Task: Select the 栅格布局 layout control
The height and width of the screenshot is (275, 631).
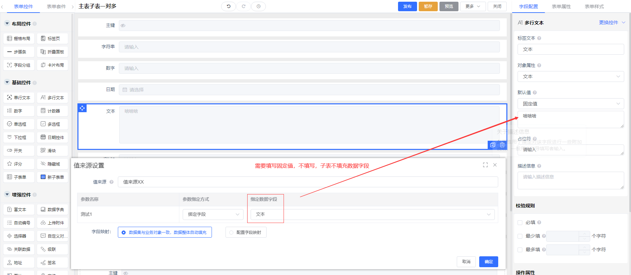Action: tap(19, 38)
